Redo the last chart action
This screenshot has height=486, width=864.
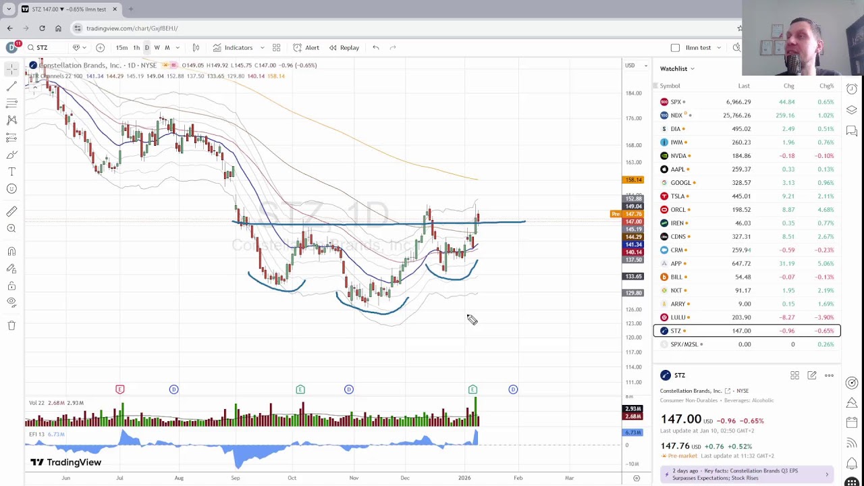pyautogui.click(x=393, y=47)
